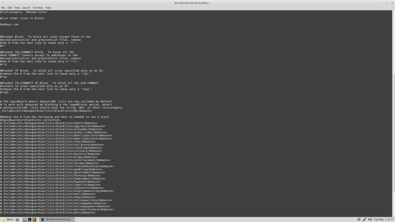The width and height of the screenshot is (395, 222).
Task: Click the pets/domains Include line
Action: click(x=48, y=212)
